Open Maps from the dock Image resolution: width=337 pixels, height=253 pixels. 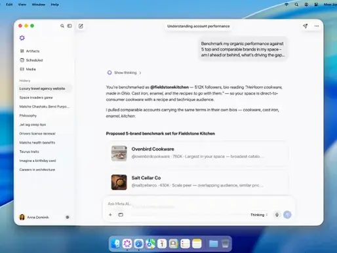pyautogui.click(x=150, y=244)
